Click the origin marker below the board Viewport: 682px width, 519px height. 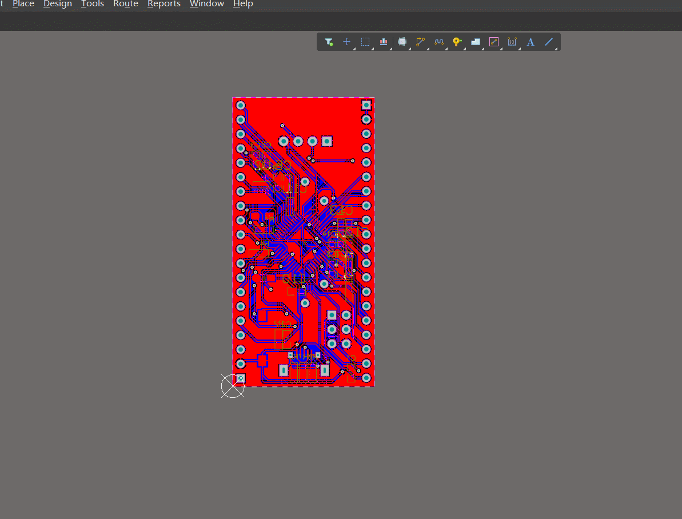click(232, 386)
